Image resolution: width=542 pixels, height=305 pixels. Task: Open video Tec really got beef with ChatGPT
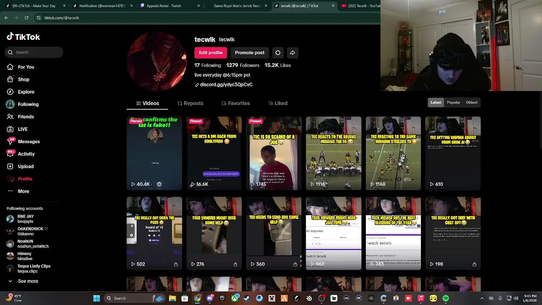tap(453, 233)
